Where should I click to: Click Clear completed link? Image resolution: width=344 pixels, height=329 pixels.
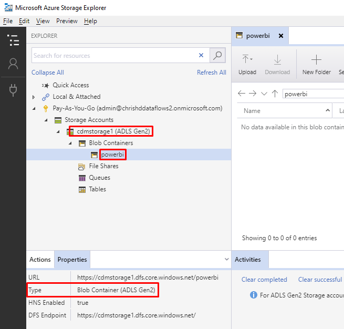pyautogui.click(x=264, y=280)
